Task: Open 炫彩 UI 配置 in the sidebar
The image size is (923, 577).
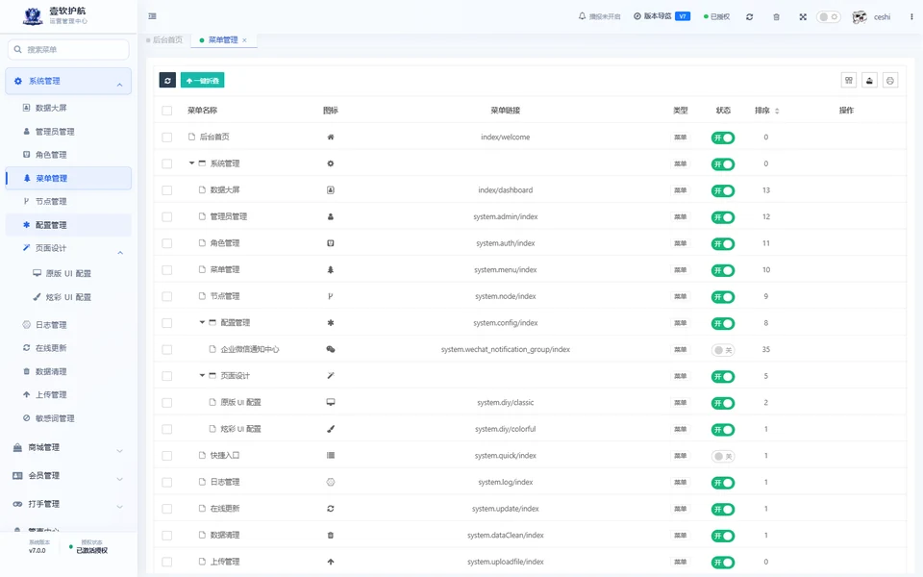Action: click(x=68, y=297)
